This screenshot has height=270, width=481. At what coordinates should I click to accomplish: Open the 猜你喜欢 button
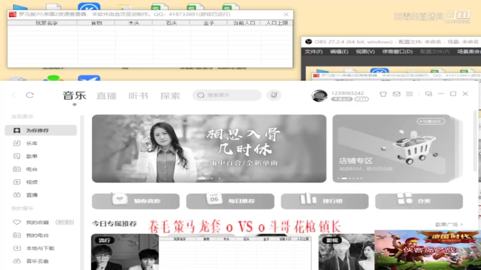pyautogui.click(x=136, y=201)
